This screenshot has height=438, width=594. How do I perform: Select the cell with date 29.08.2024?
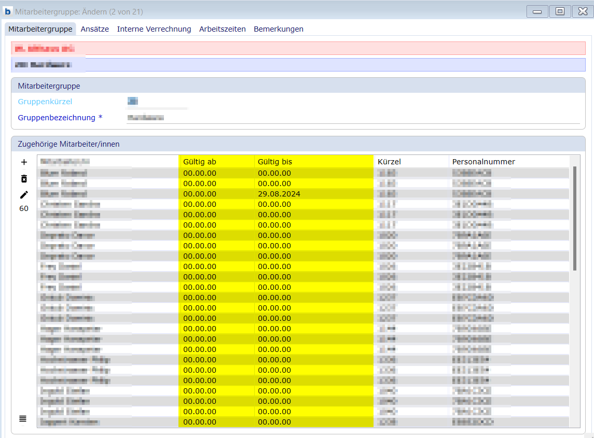tap(313, 194)
